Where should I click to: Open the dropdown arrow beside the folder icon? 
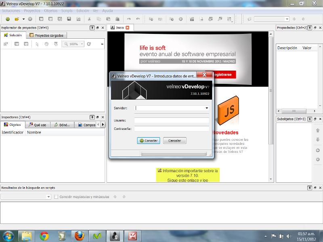pos(23,19)
